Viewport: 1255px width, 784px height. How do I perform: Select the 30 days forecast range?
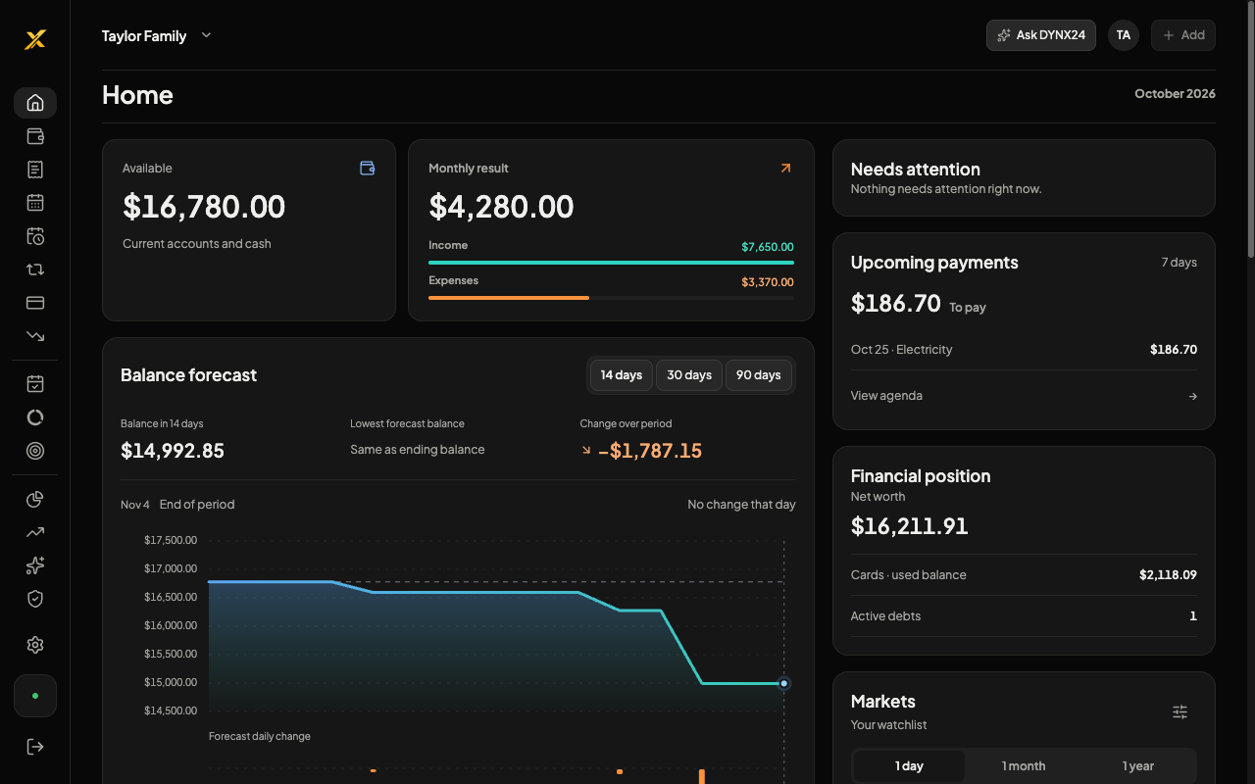tap(689, 375)
